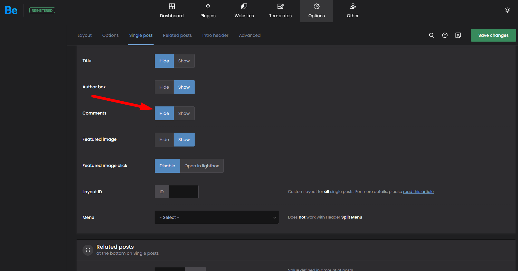This screenshot has height=271, width=518.
Task: Open the Templates section
Action: (x=280, y=11)
